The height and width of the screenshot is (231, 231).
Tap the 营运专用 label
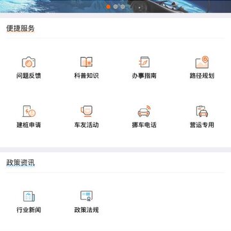coord(202,124)
